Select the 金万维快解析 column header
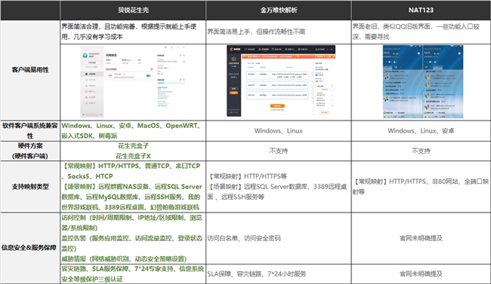The width and height of the screenshot is (491, 284). coord(279,10)
